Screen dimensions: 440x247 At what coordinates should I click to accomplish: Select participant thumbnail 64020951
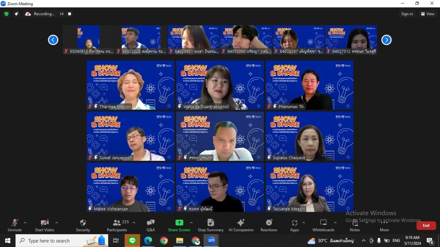pyautogui.click(x=194, y=40)
